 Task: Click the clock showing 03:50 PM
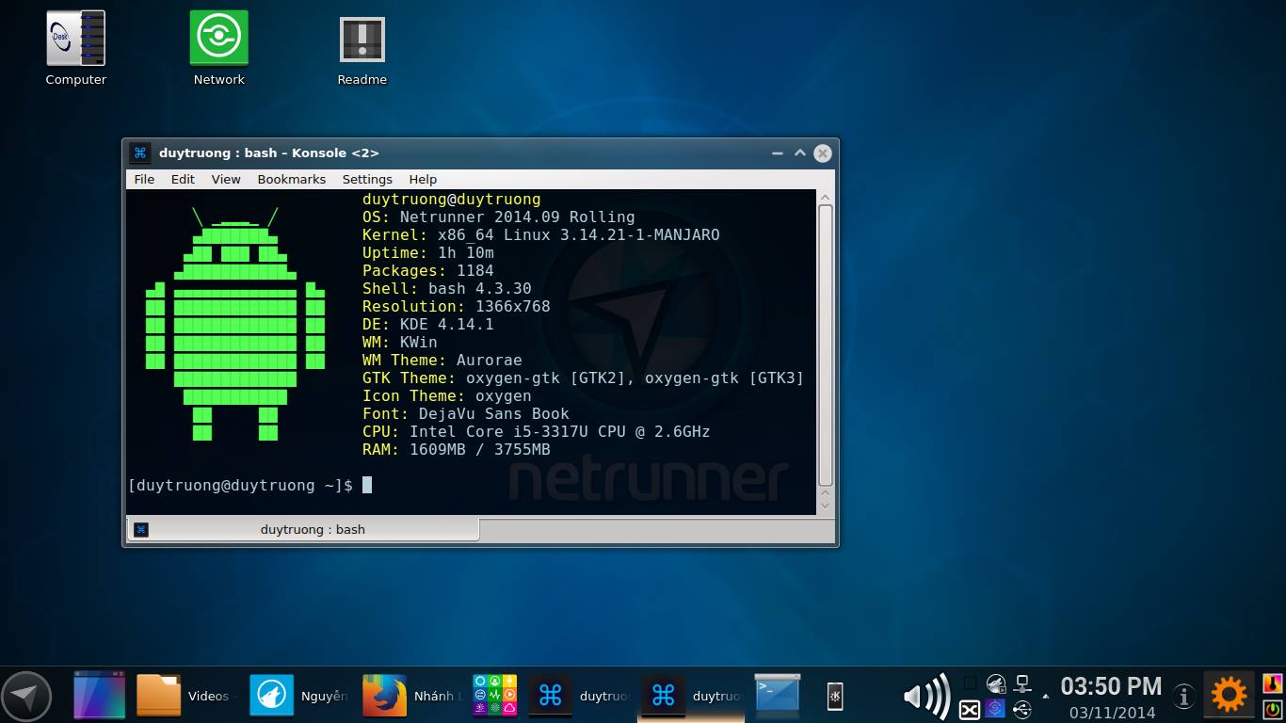[x=1111, y=686]
